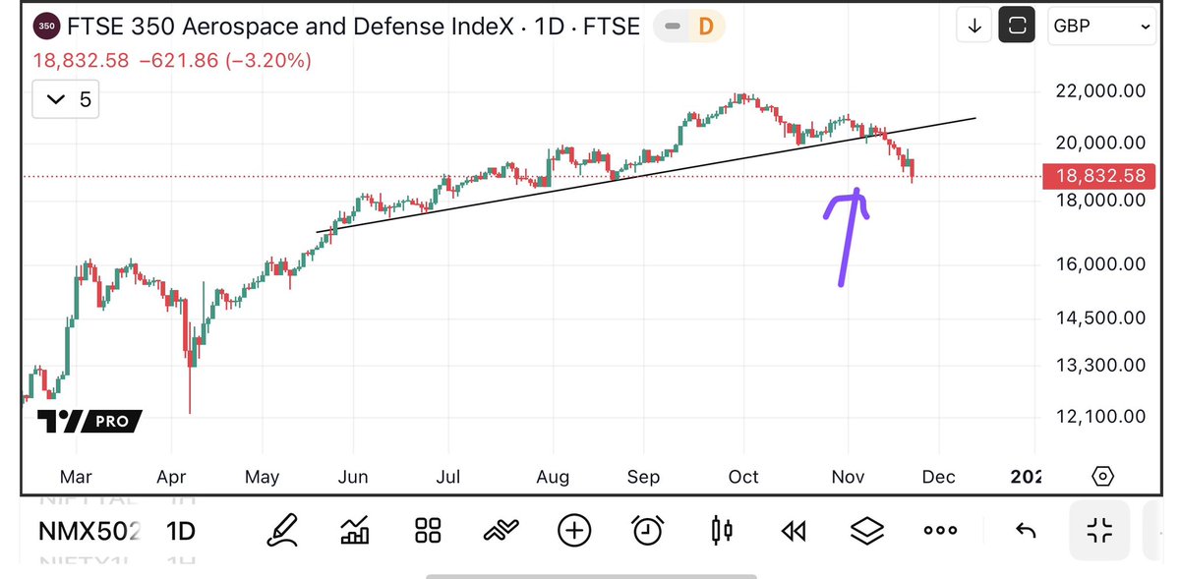1180x579 pixels.
Task: Click the 18,832.58 price label on the price axis
Action: [1100, 177]
